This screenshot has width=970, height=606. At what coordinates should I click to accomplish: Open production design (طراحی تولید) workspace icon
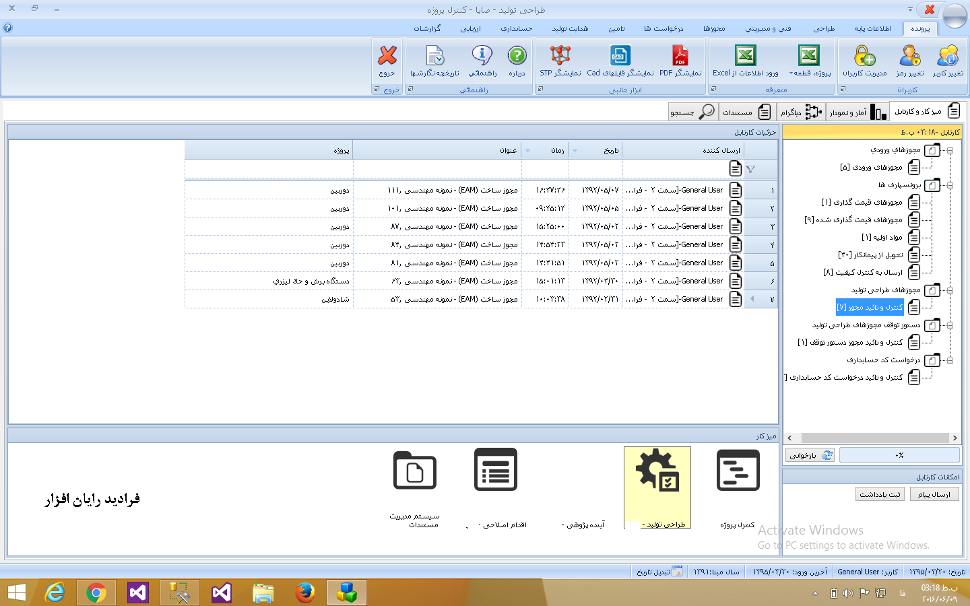[x=657, y=471]
